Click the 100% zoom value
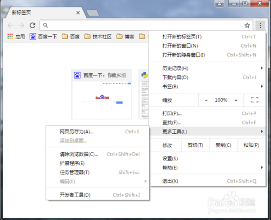Screen dimensions: 271x220 pyautogui.click(x=221, y=100)
